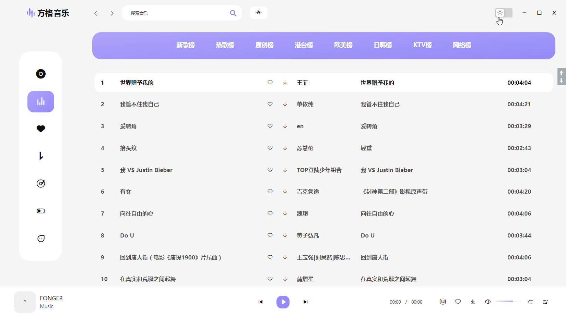
Task: Toggle the light/dark theme switch
Action: 504,13
